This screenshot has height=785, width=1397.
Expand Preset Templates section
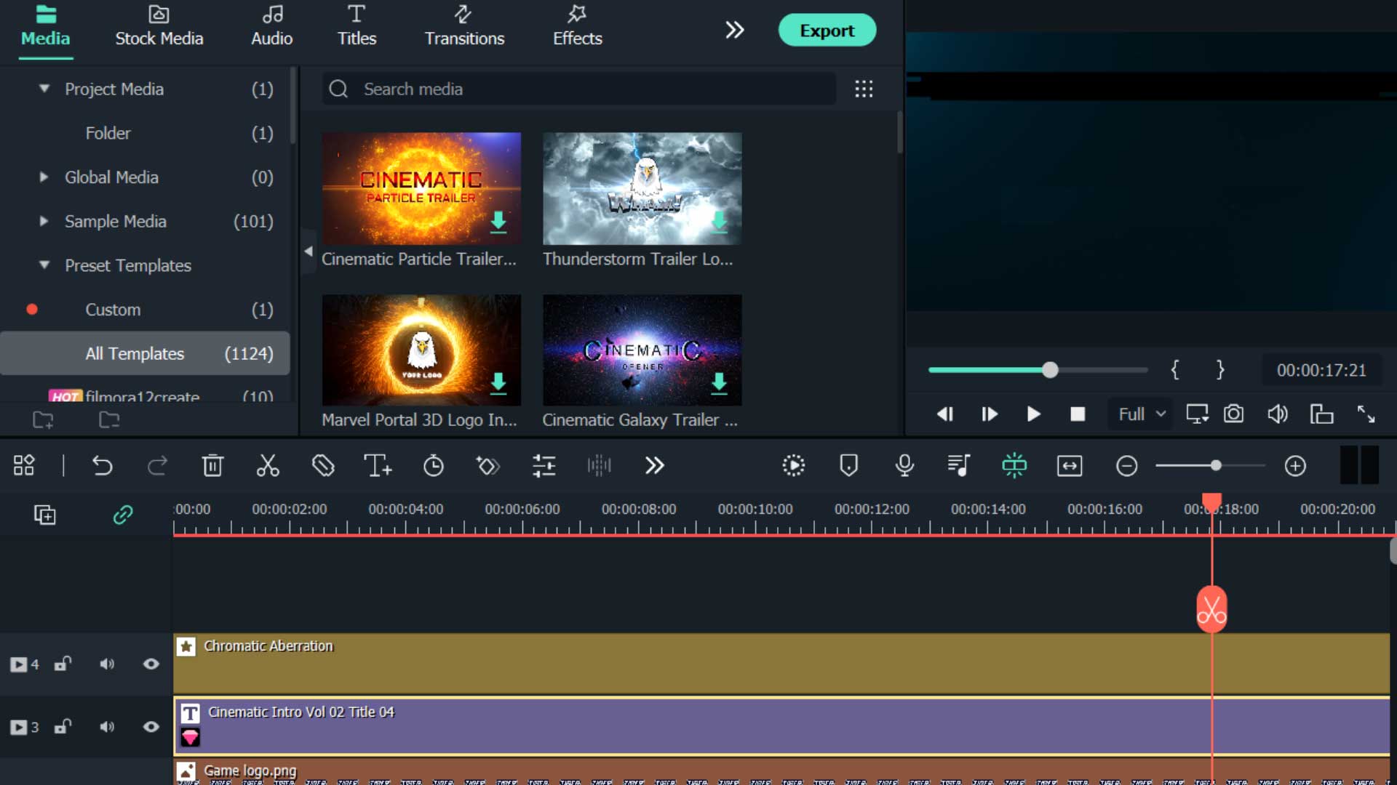pos(45,265)
